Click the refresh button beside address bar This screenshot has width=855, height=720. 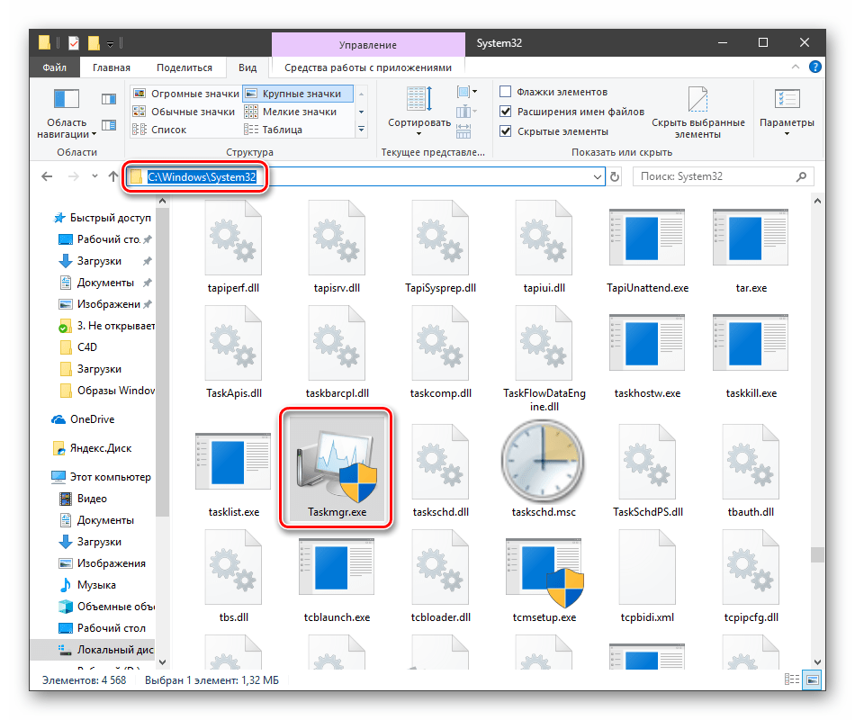616,177
